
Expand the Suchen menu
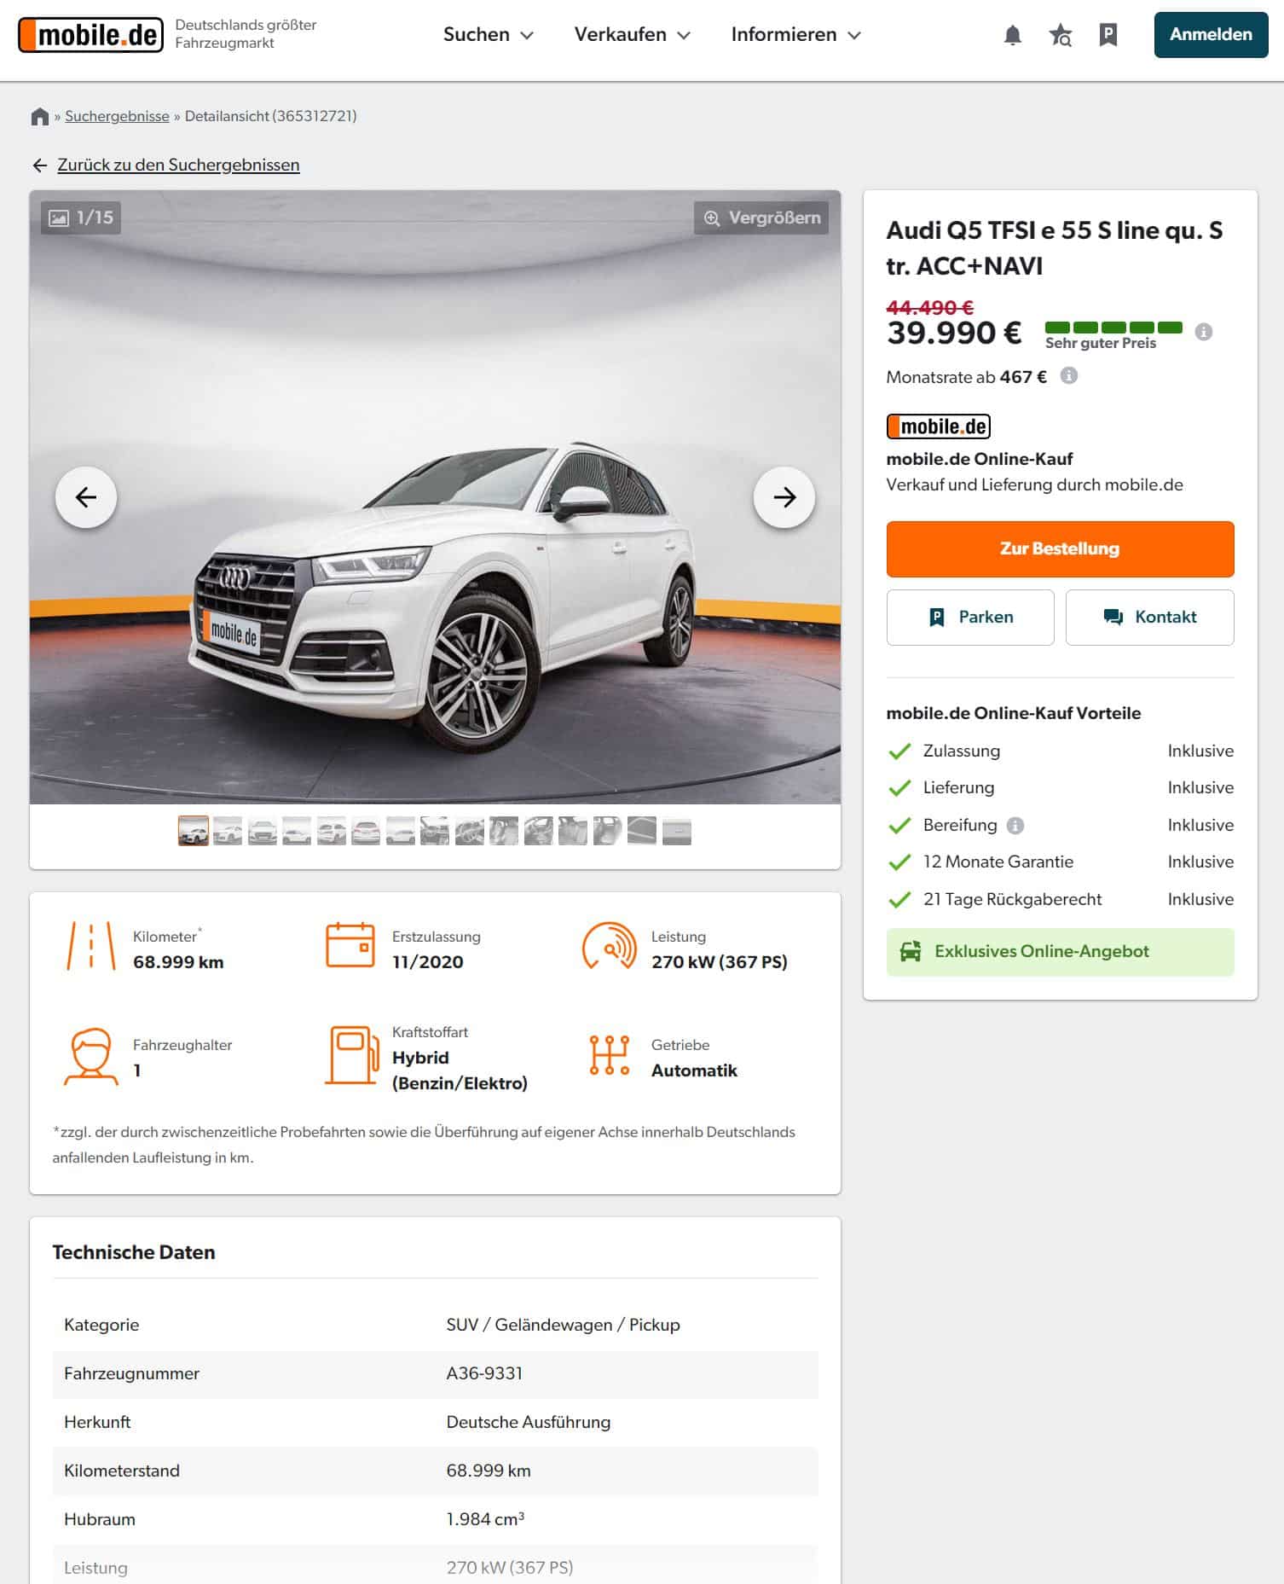click(488, 35)
